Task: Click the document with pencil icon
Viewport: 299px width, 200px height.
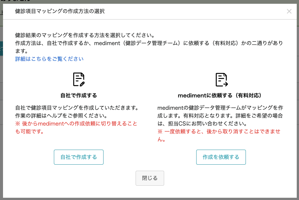Action: 79,79
